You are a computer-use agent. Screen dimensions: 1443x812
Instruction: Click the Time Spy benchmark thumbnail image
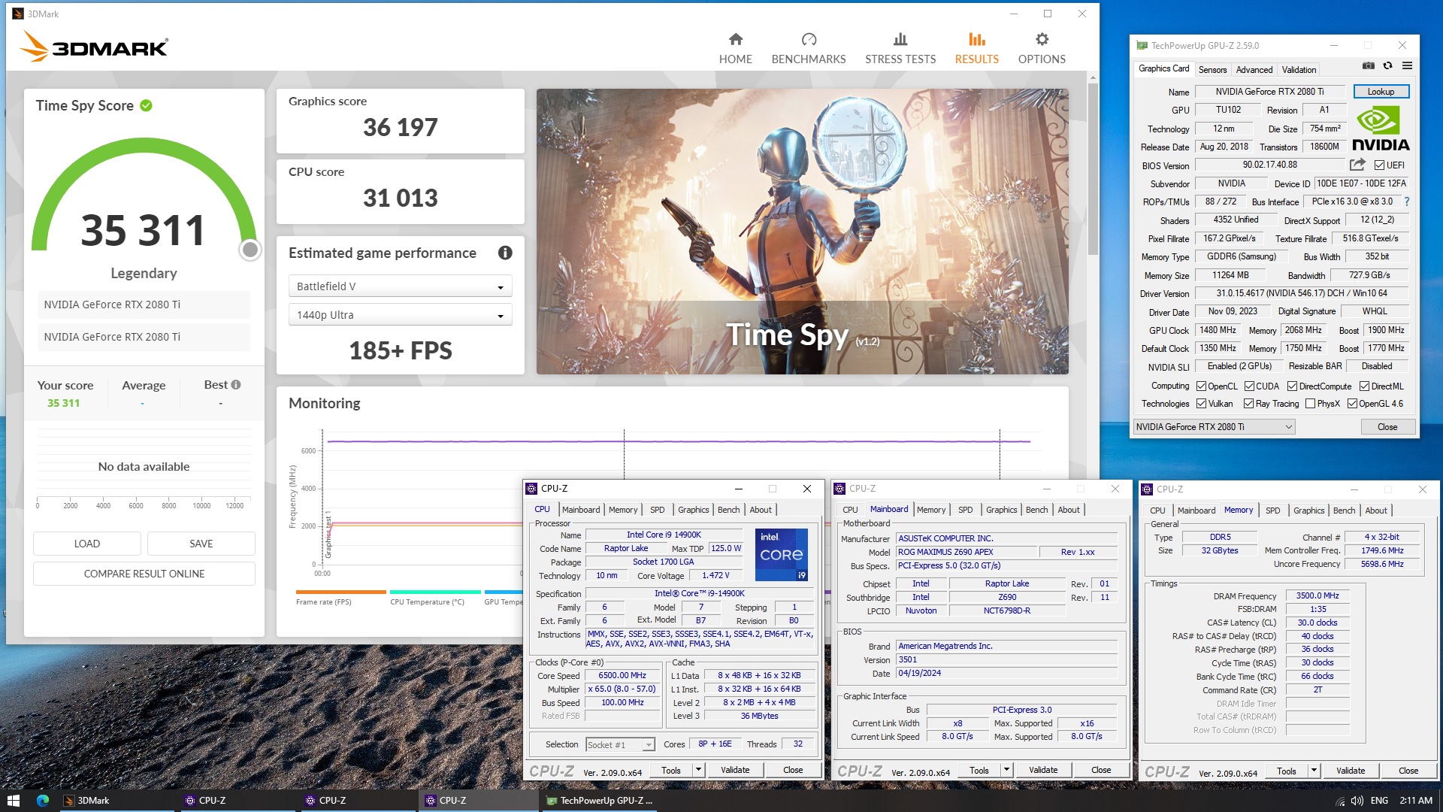point(802,232)
